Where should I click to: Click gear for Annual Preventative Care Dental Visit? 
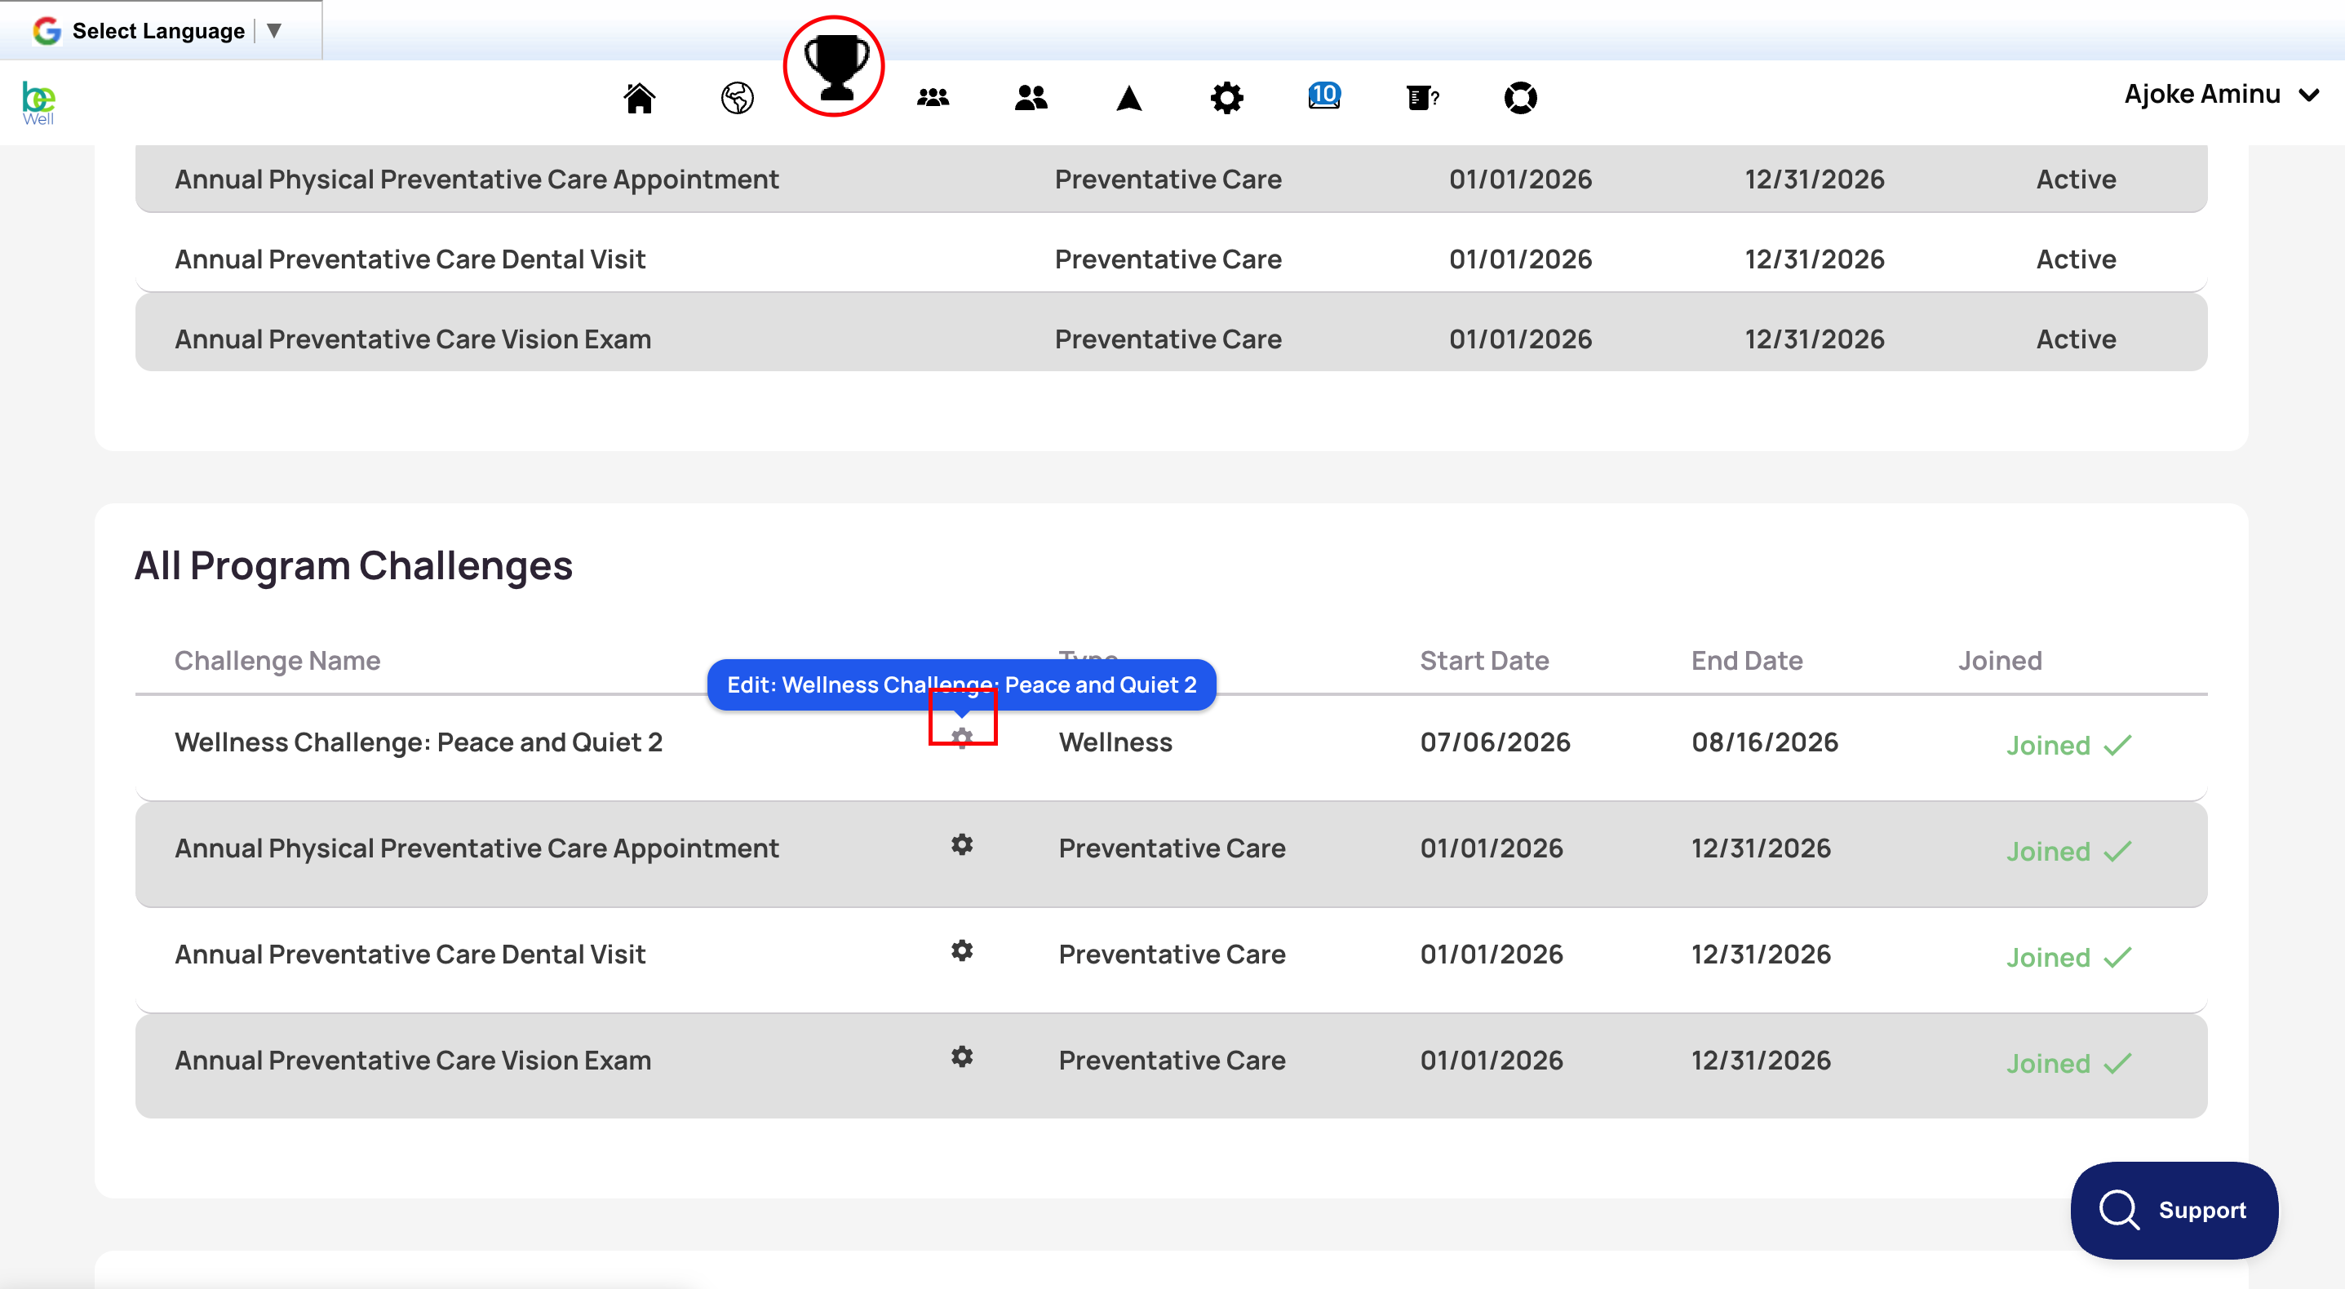[x=962, y=950]
